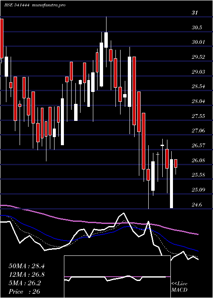Click the 24.6 price axis label
This screenshot has width=213, height=298.
[197, 205]
